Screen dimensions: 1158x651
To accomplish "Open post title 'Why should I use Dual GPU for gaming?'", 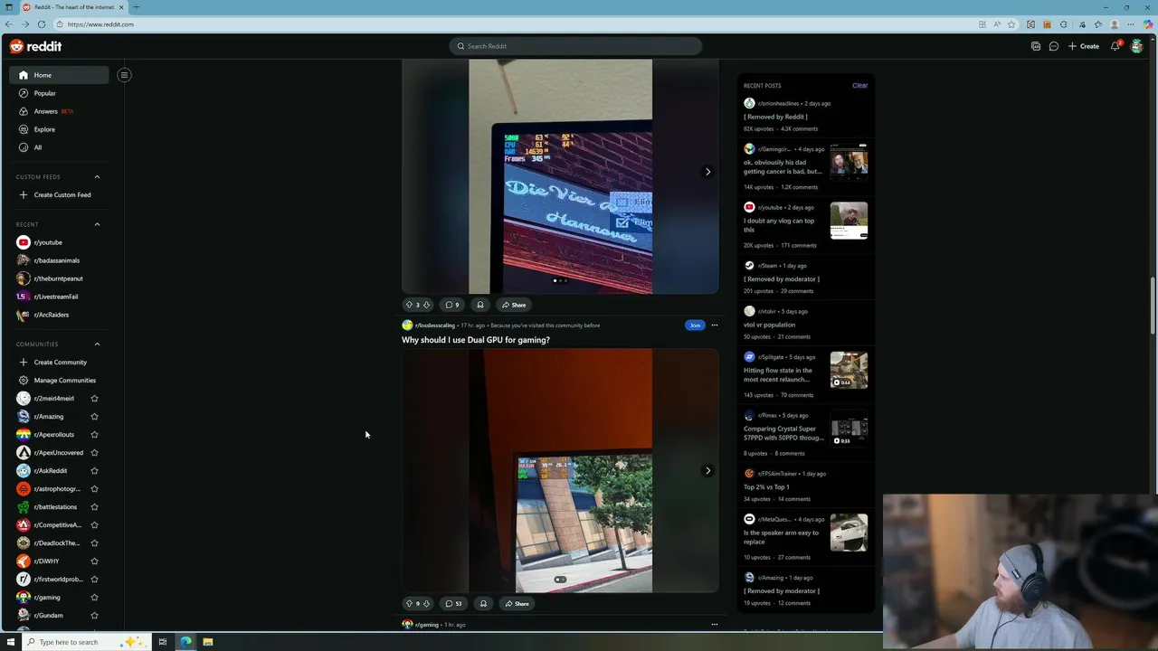I will click(476, 340).
